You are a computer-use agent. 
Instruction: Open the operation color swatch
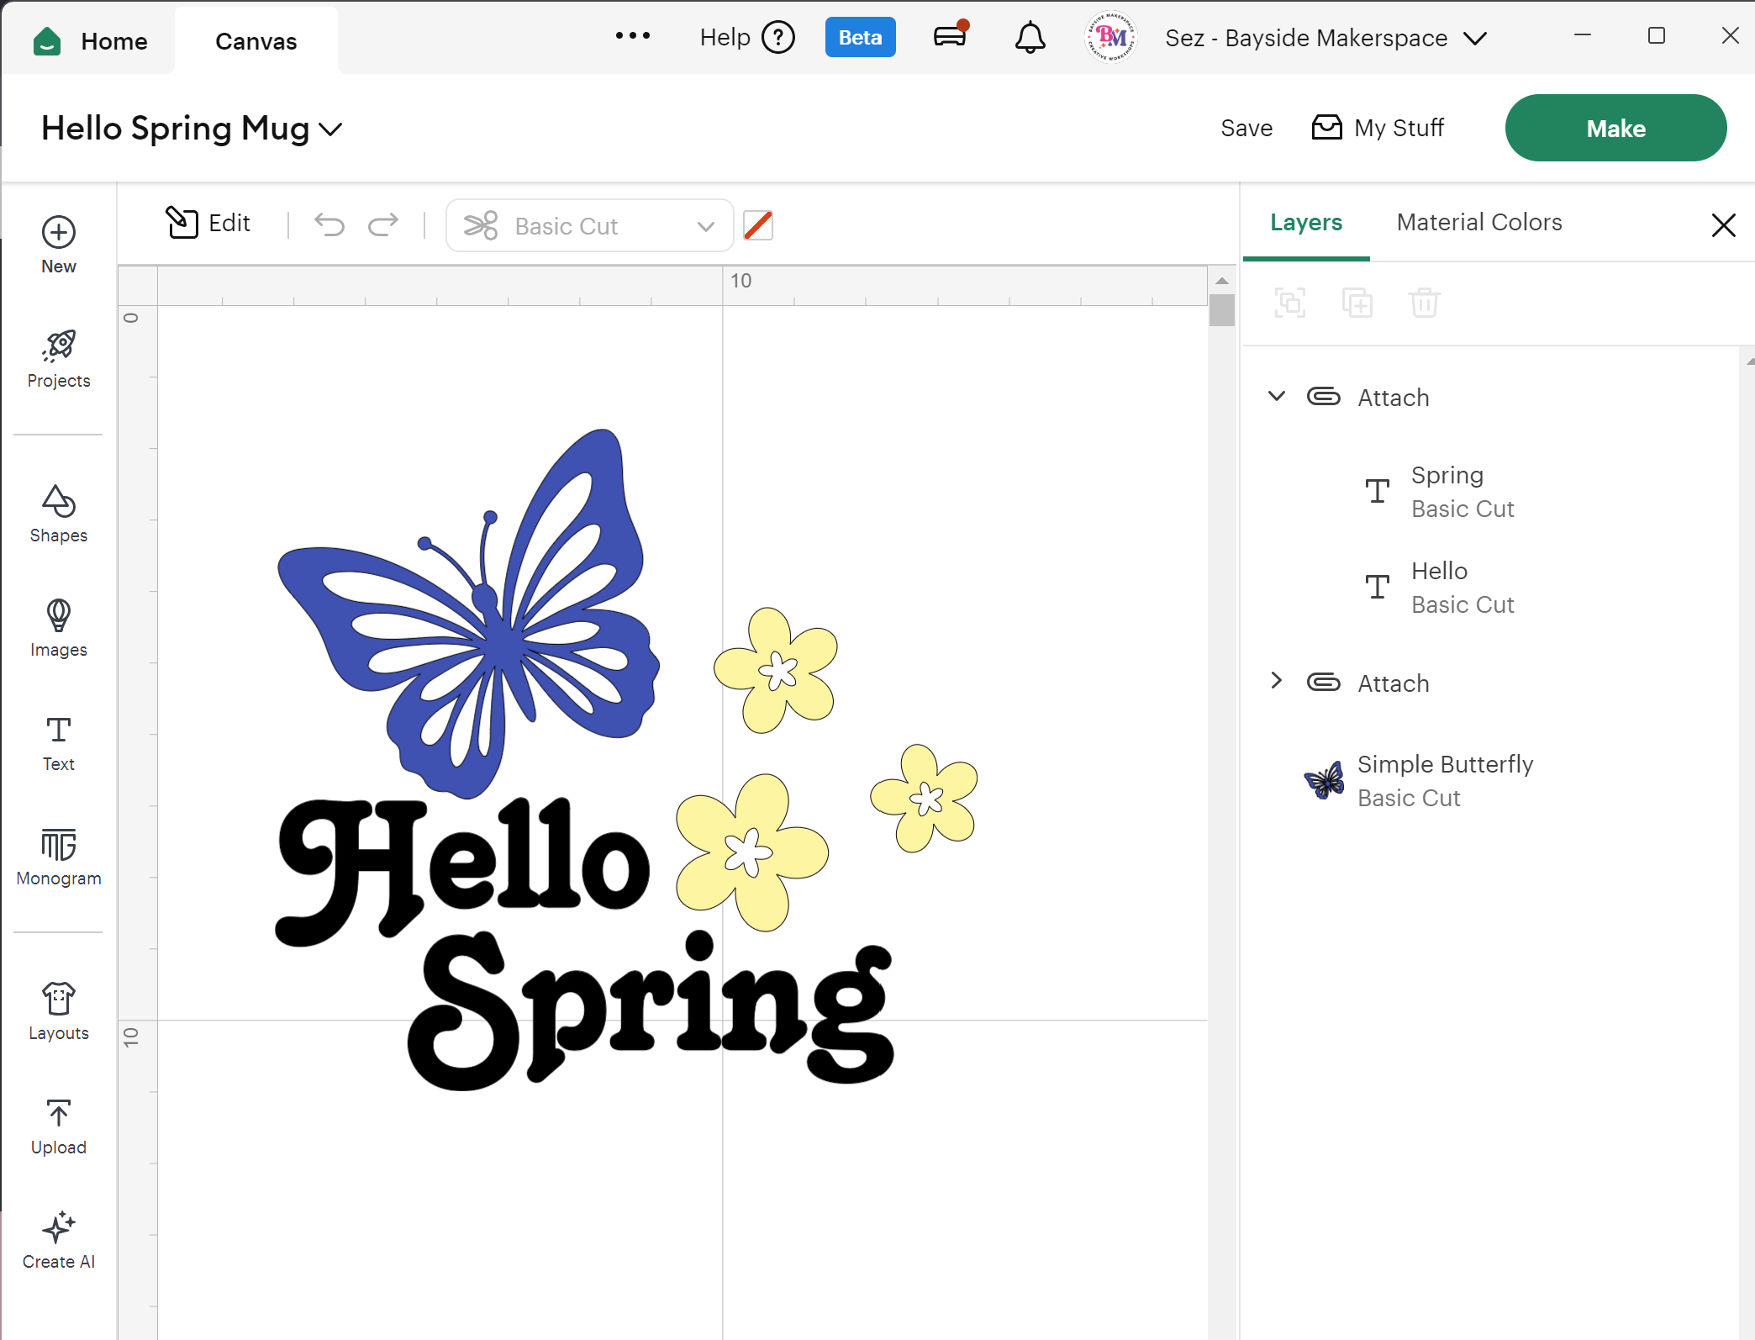pos(757,225)
